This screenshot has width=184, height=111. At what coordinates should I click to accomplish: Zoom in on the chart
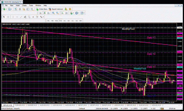point(53,13)
